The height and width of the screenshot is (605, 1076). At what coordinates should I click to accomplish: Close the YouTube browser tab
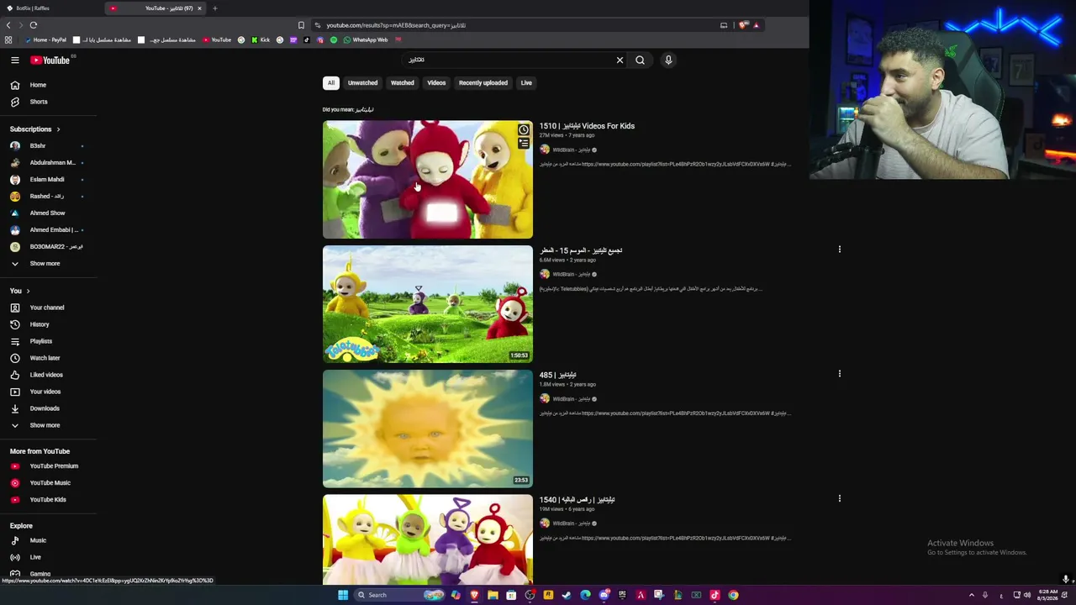[x=199, y=8]
